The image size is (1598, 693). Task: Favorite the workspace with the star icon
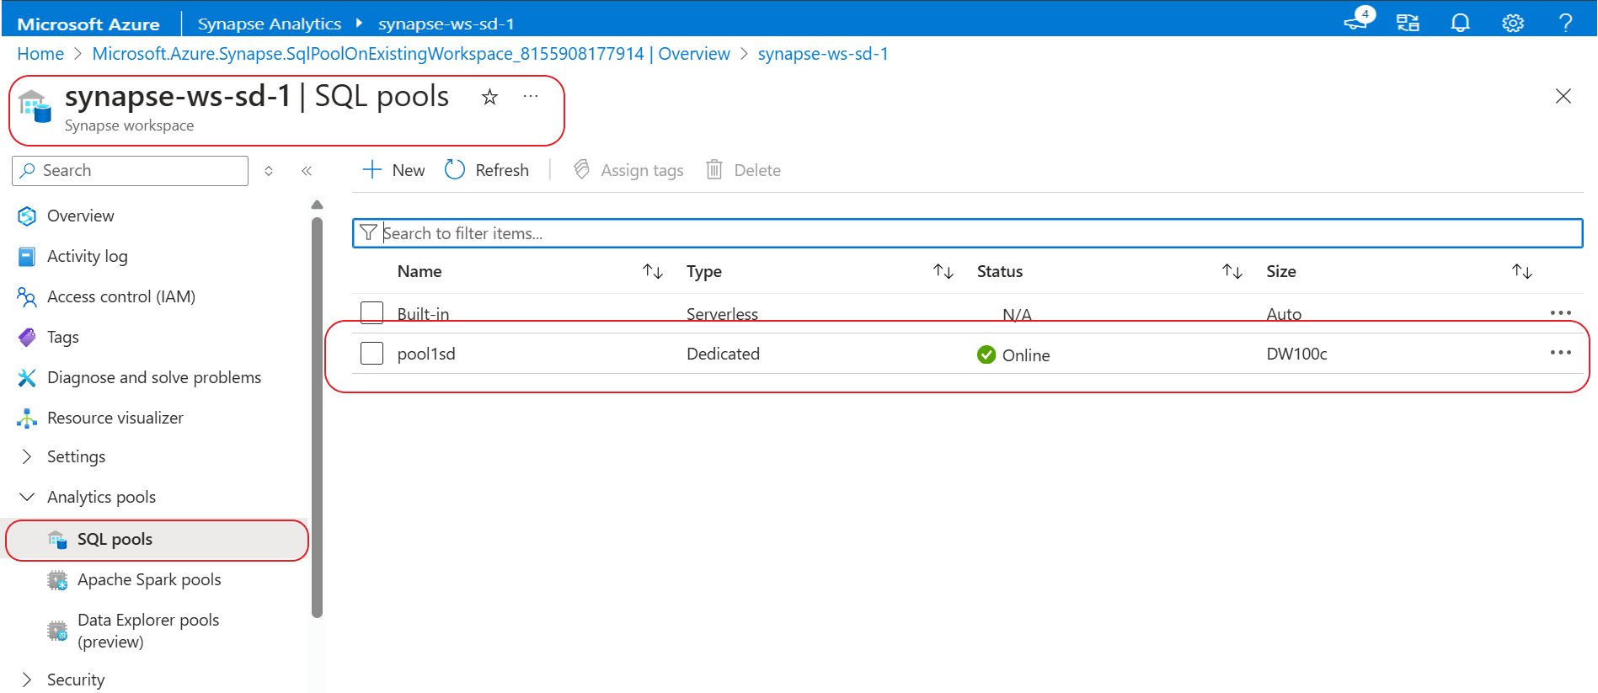pos(489,97)
